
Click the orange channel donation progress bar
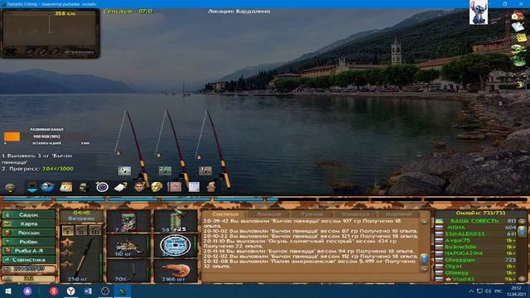(x=46, y=137)
